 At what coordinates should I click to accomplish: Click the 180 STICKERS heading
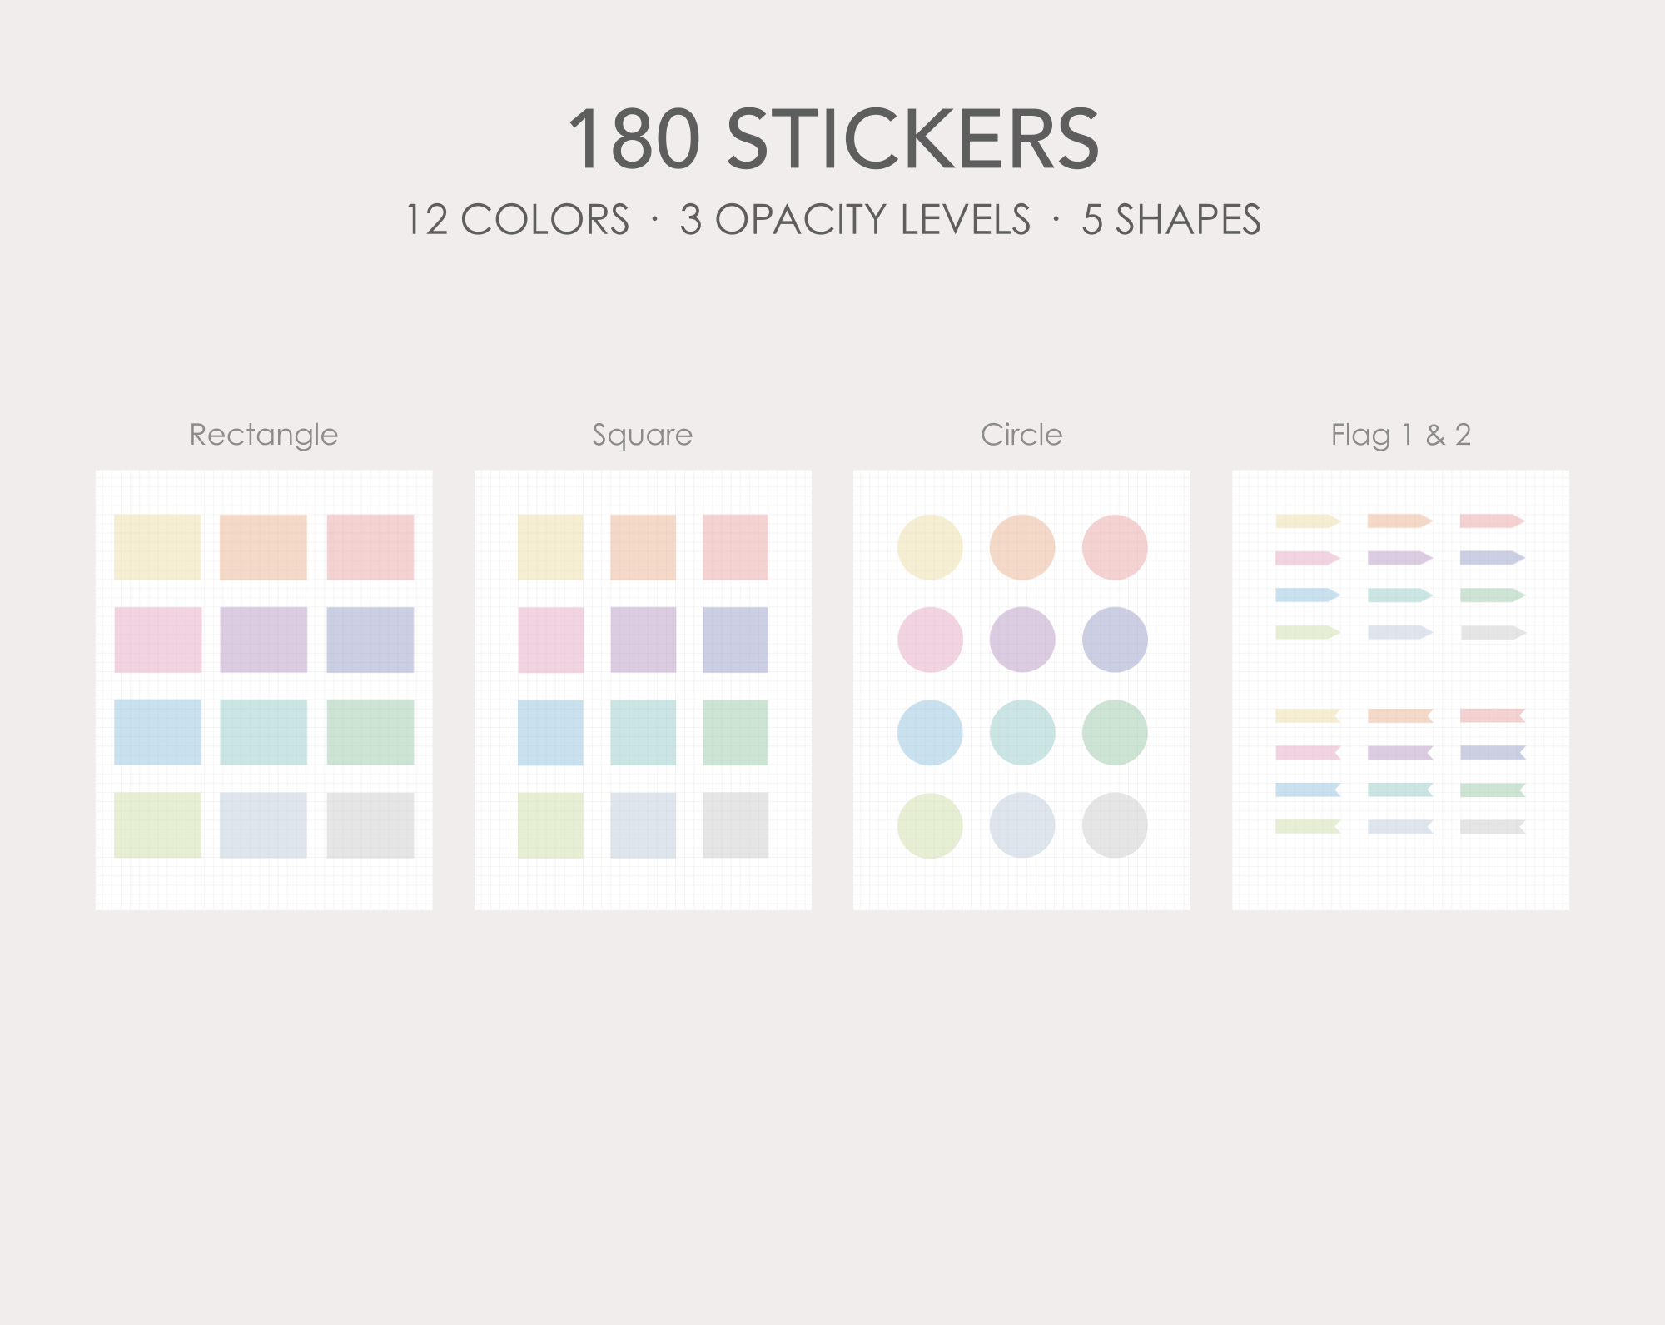click(x=833, y=139)
